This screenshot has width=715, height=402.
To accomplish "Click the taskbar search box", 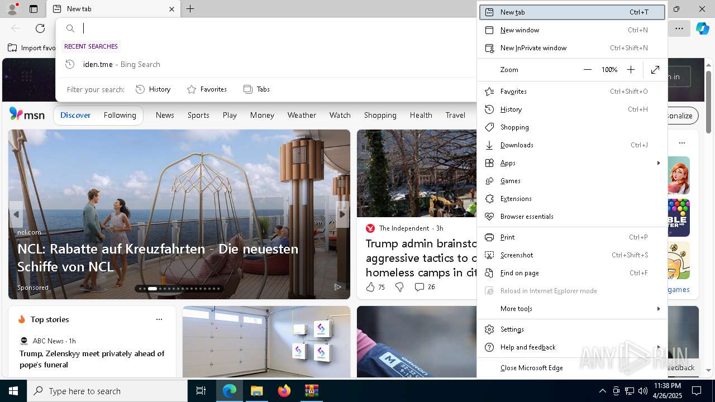I will 107,391.
